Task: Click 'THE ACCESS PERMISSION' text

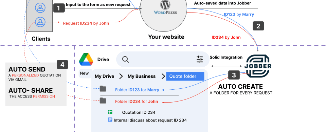Action: click(32, 96)
